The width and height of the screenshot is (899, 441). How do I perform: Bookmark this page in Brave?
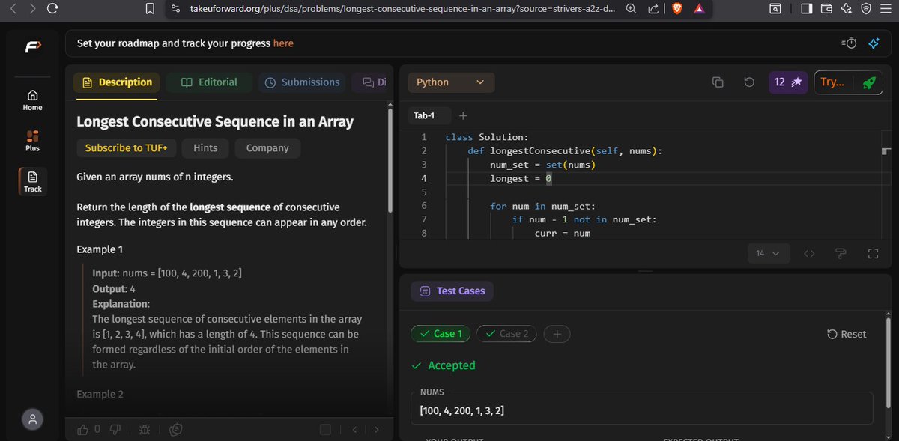[x=150, y=9]
